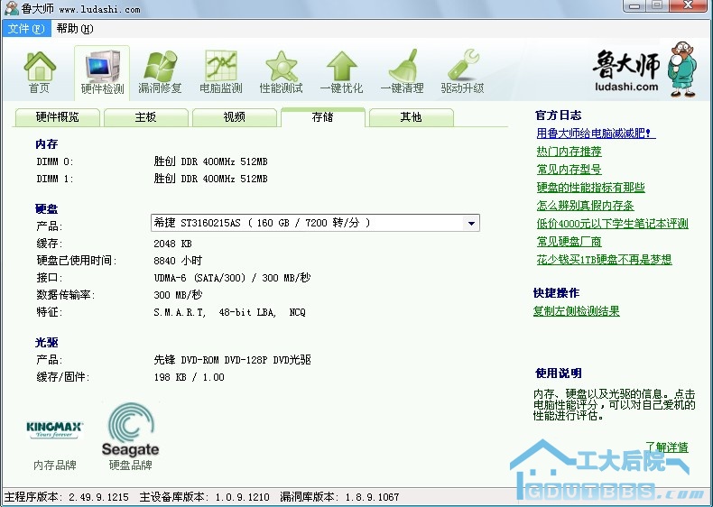Screen dimensions: 713x507
Task: Click the 硬盘 section heading
Action: [x=46, y=208]
